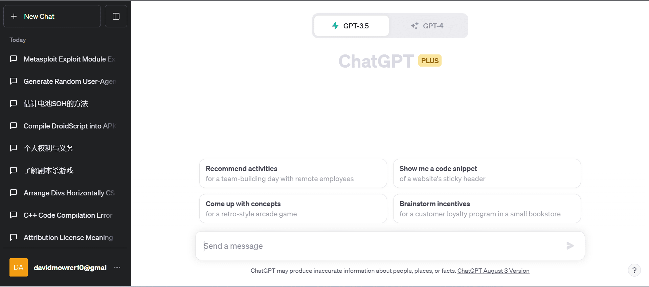Pick the Show me a code snippet prompt
The width and height of the screenshot is (649, 287).
coord(487,173)
